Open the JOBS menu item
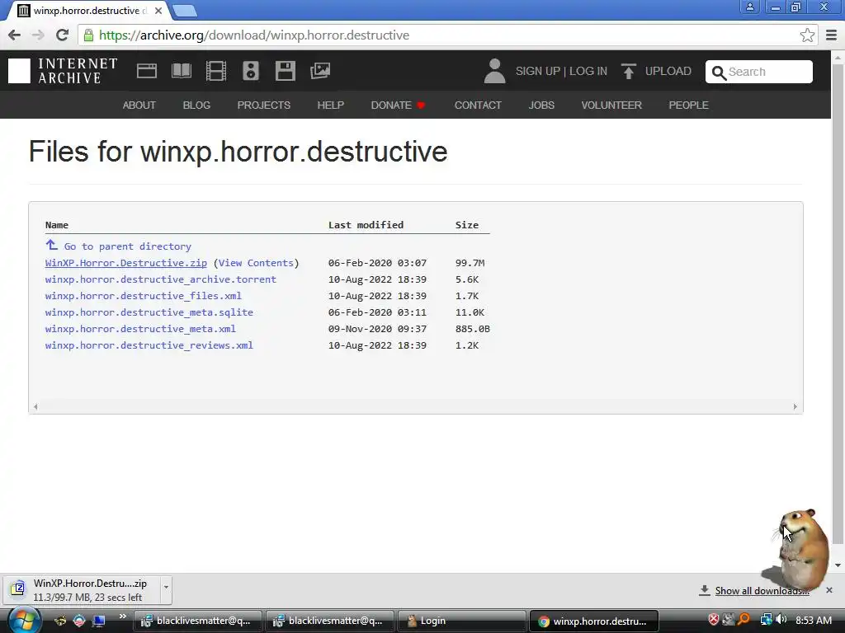 (x=541, y=105)
